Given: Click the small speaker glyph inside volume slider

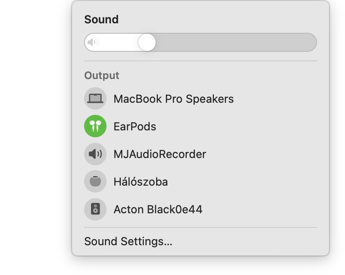Looking at the screenshot, I should click(93, 42).
